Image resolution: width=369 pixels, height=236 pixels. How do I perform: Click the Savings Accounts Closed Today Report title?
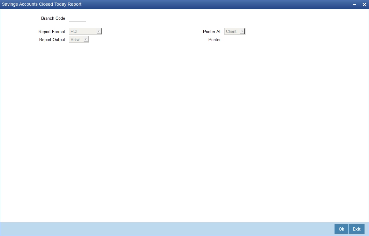coord(41,4)
